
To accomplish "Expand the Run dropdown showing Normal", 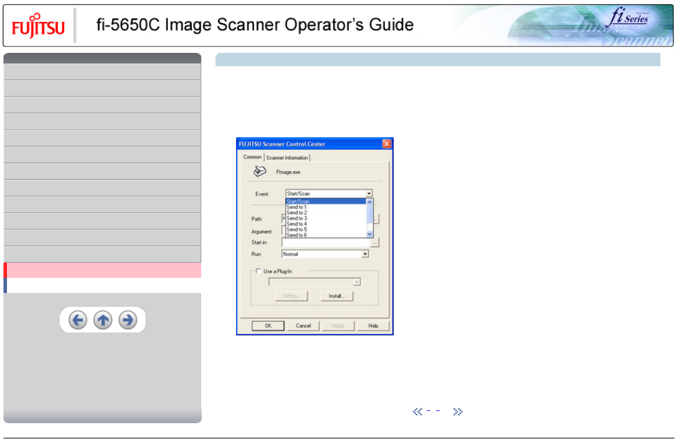I will pos(365,254).
